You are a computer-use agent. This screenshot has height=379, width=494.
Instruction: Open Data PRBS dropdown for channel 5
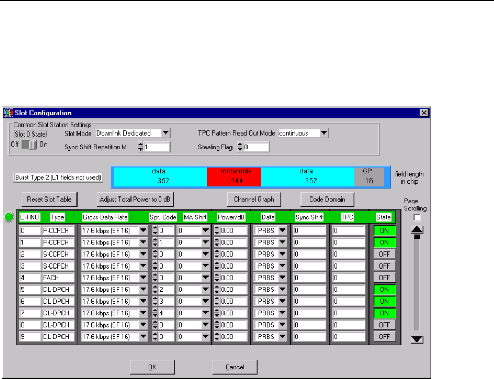tap(283, 290)
